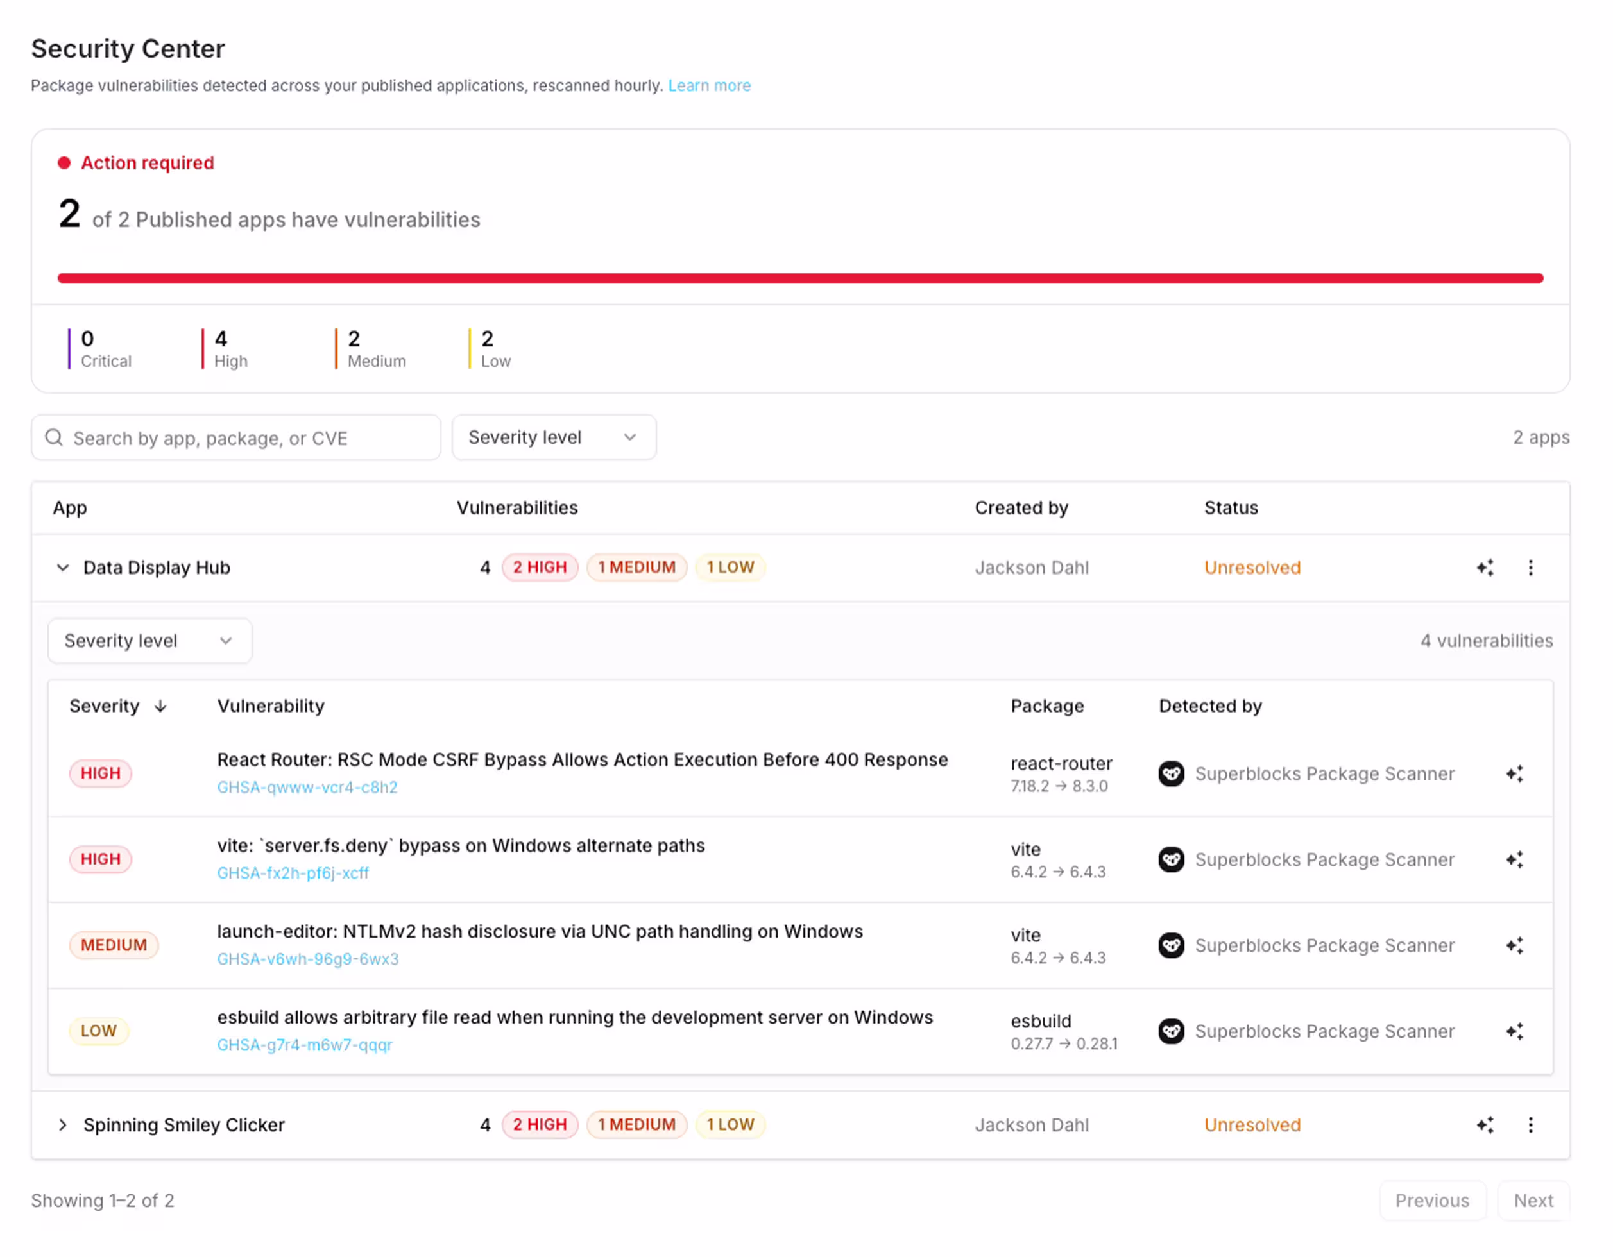Click the Status column header
This screenshot has width=1613, height=1257.
1231,508
